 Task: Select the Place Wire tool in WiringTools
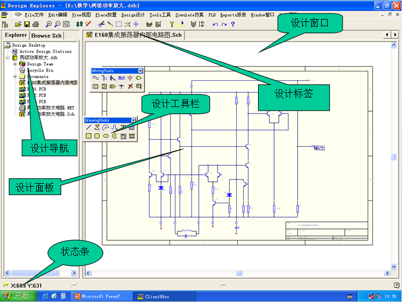[x=96, y=78]
